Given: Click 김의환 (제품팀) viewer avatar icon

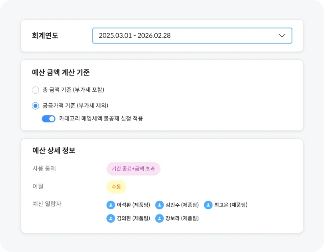Looking at the screenshot, I should 110,219.
